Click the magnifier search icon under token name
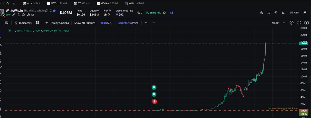Image resolution: width=311 pixels, height=118 pixels. click(x=23, y=15)
